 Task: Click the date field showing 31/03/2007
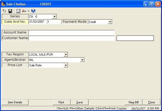37,22
